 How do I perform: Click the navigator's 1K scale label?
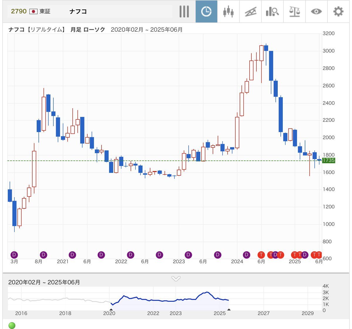(x=326, y=304)
